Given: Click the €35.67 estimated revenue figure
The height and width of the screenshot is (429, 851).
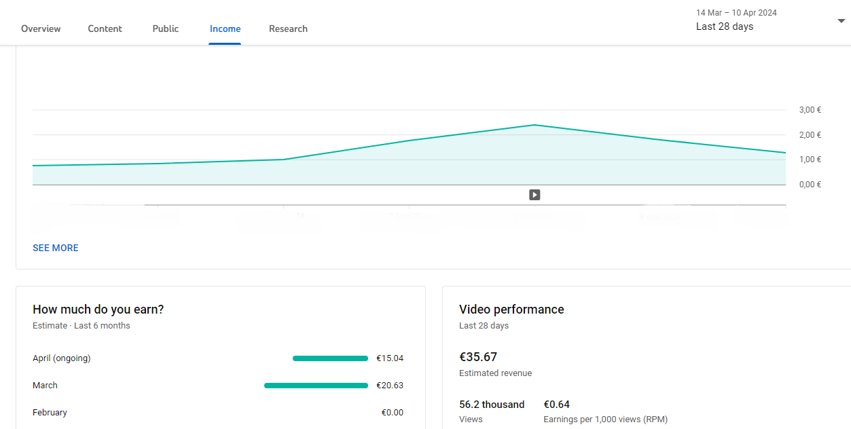Looking at the screenshot, I should tap(478, 357).
